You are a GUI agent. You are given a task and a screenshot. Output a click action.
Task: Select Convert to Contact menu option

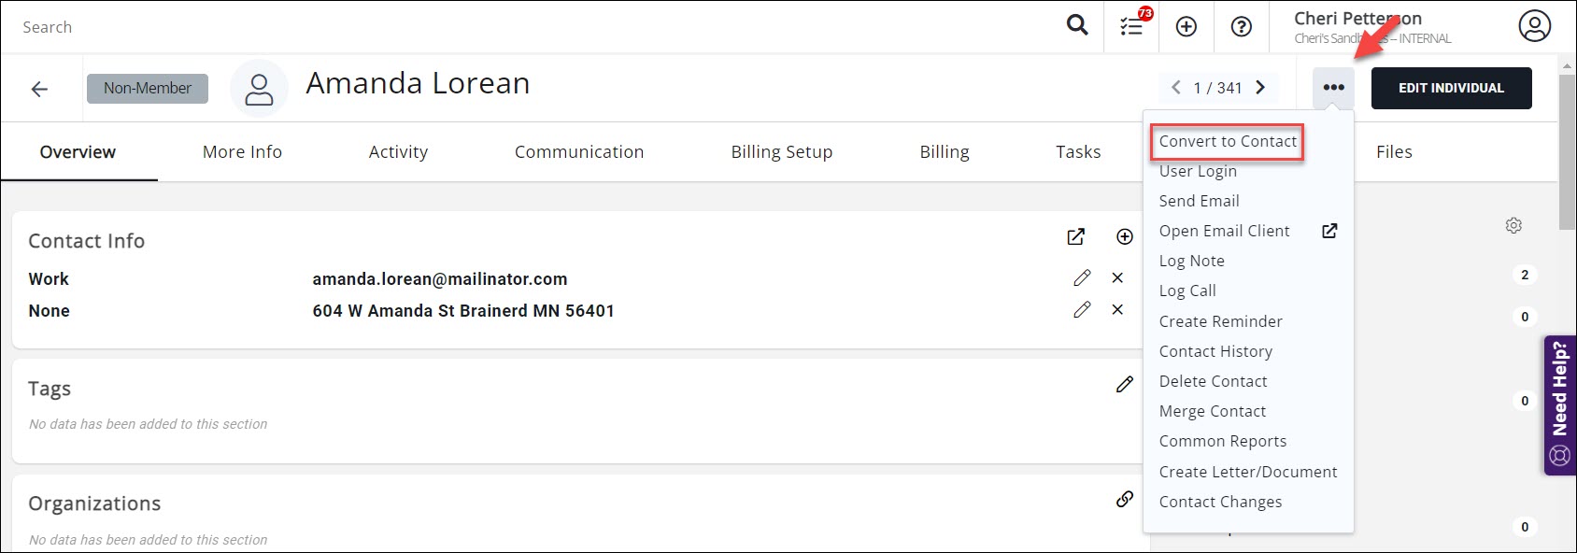point(1228,141)
